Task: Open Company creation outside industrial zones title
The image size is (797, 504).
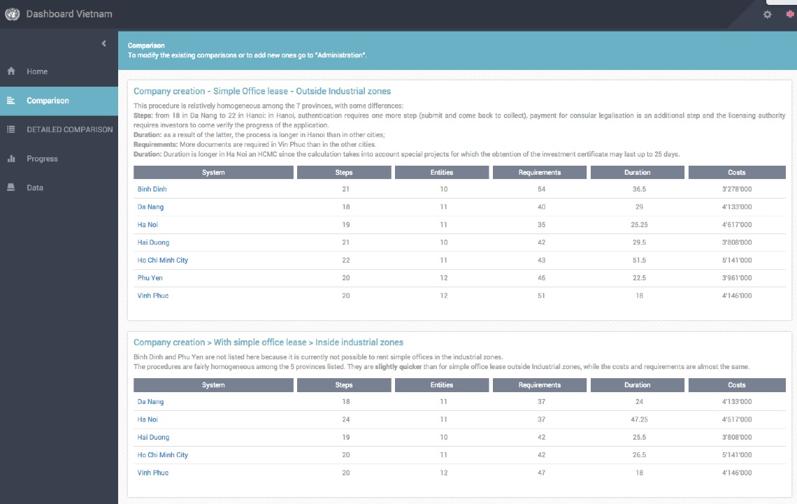Action: point(262,91)
